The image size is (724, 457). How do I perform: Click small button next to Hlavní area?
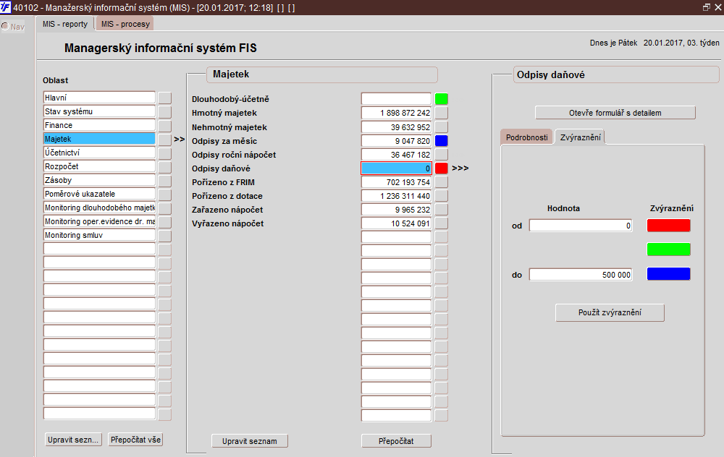(165, 98)
